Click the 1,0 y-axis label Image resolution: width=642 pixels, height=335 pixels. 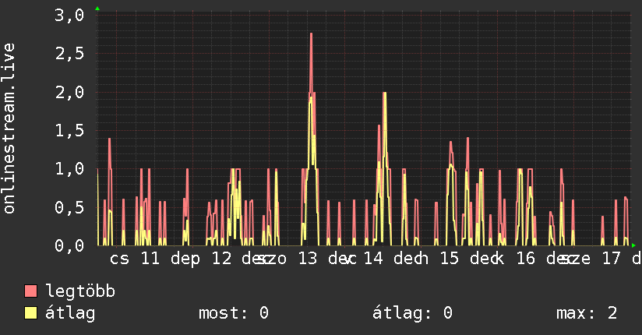click(69, 169)
